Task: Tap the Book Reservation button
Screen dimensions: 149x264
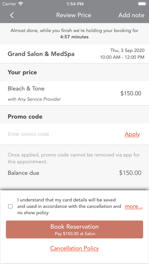Action: (x=74, y=229)
